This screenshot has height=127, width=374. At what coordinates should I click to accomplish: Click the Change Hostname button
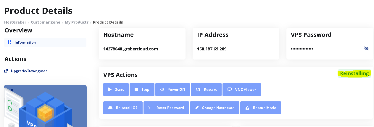point(215,108)
